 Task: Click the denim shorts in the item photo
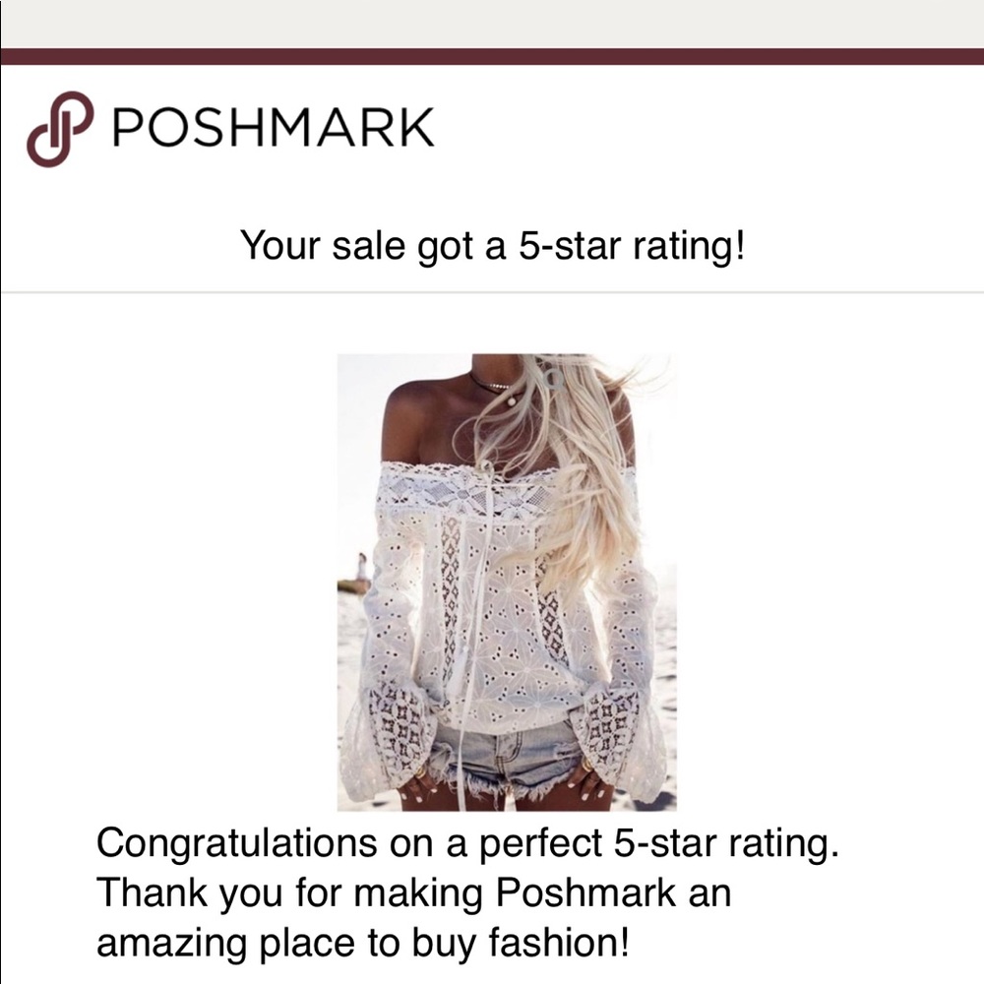(x=509, y=760)
